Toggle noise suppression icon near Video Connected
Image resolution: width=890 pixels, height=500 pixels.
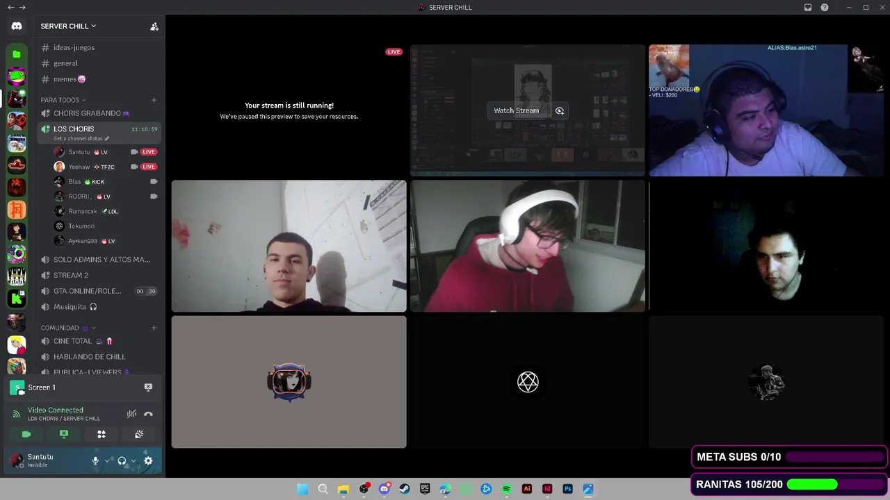tap(131, 414)
